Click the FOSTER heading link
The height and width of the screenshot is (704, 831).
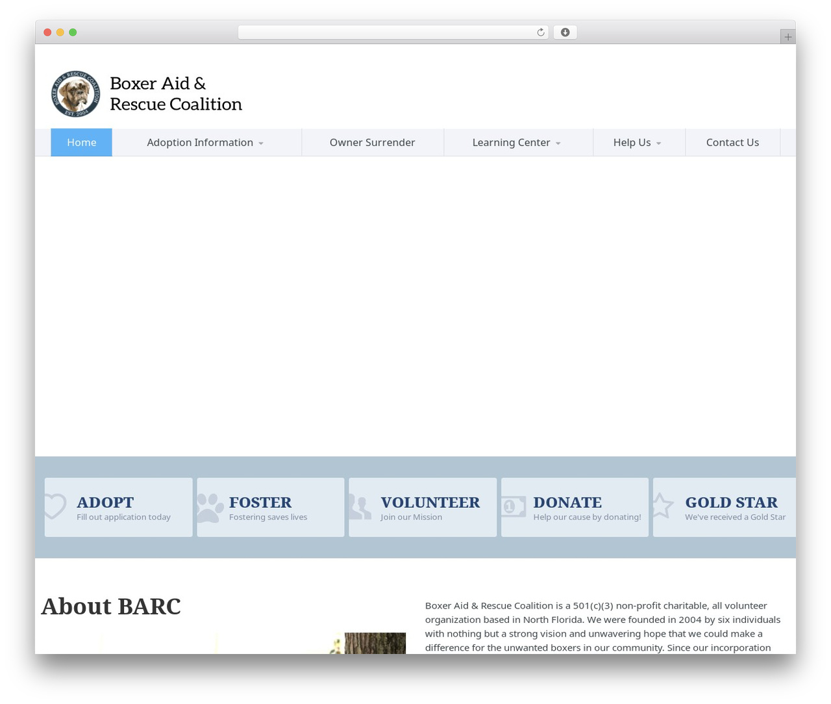[x=260, y=502]
